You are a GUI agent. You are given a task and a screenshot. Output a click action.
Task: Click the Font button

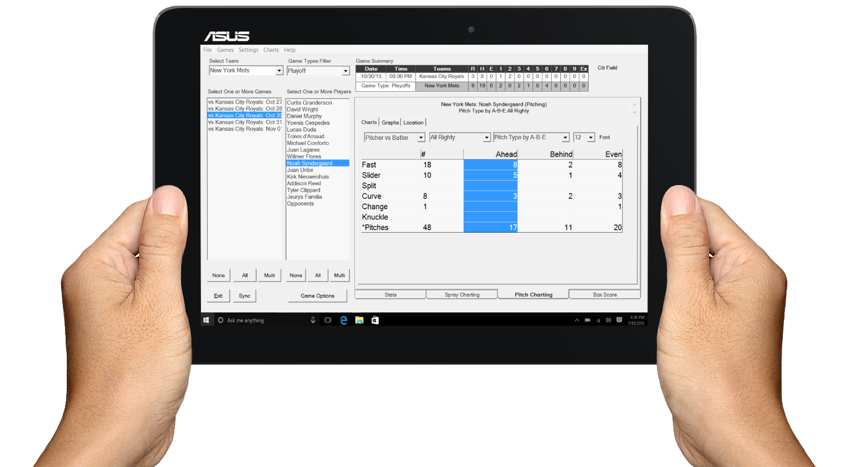(604, 138)
